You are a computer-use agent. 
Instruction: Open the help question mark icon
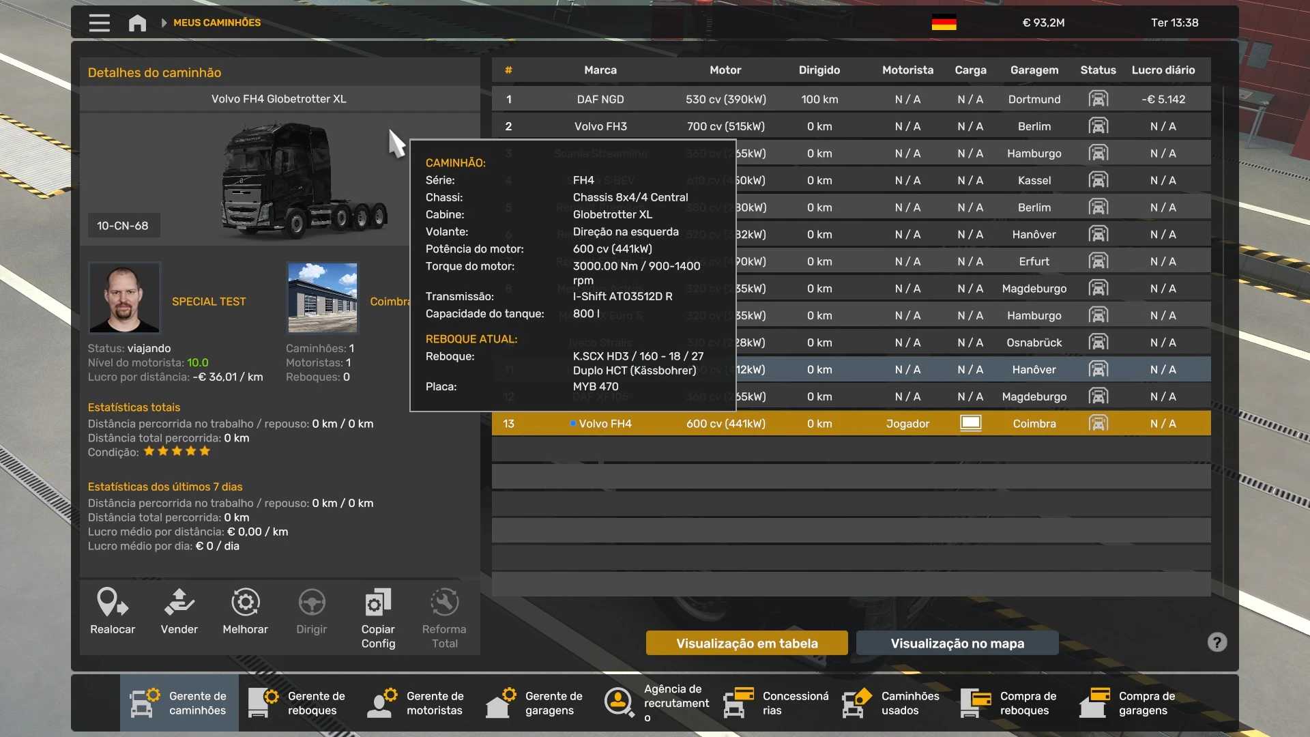1217,642
